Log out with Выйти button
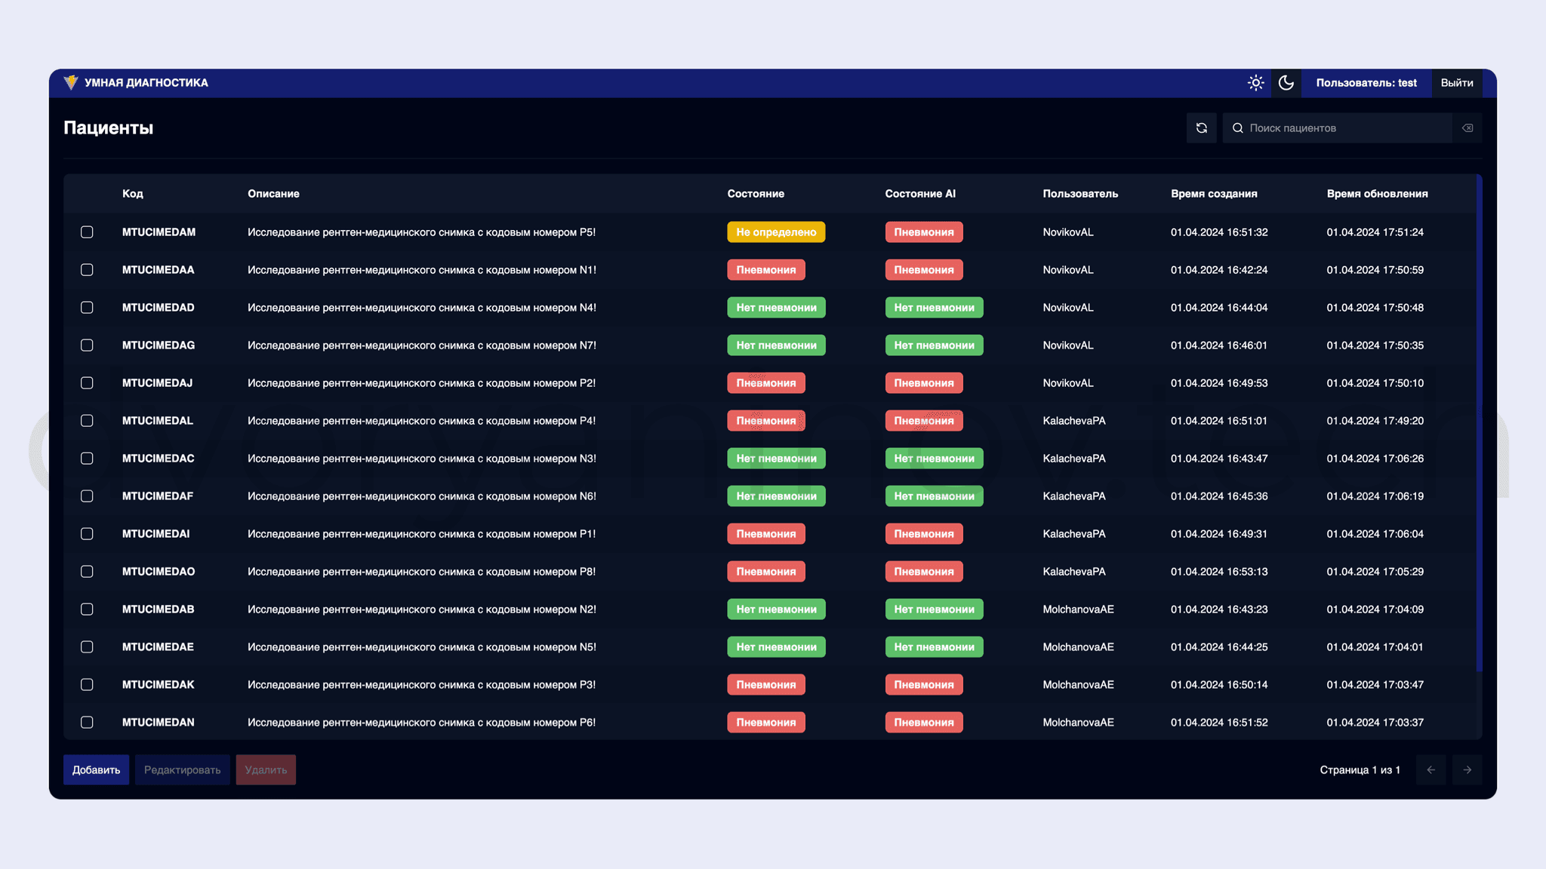 tap(1456, 83)
